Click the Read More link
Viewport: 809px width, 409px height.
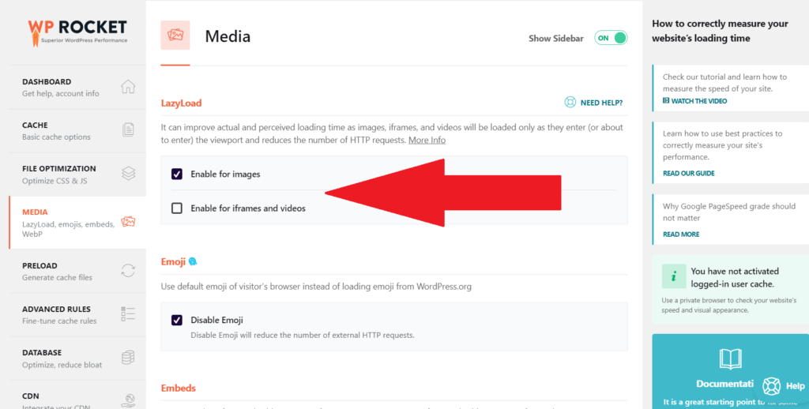[681, 235]
